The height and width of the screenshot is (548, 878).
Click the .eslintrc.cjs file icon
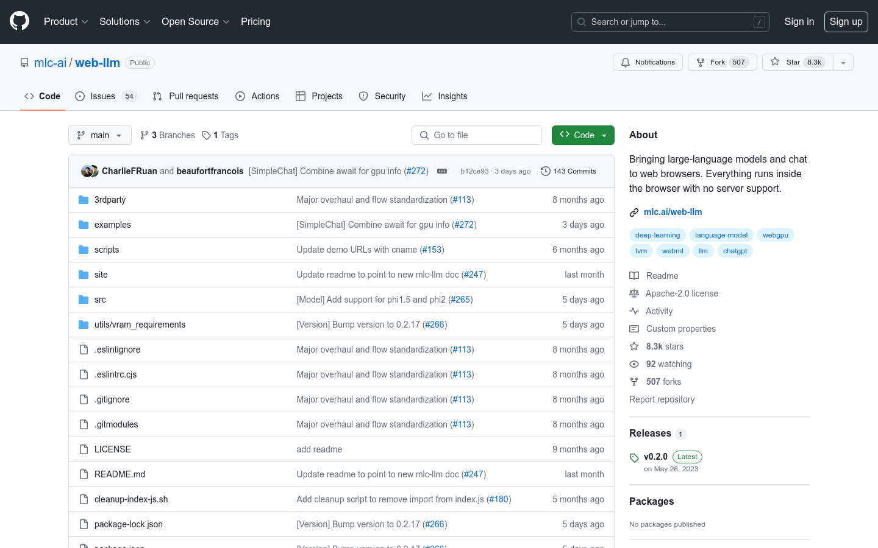click(84, 374)
